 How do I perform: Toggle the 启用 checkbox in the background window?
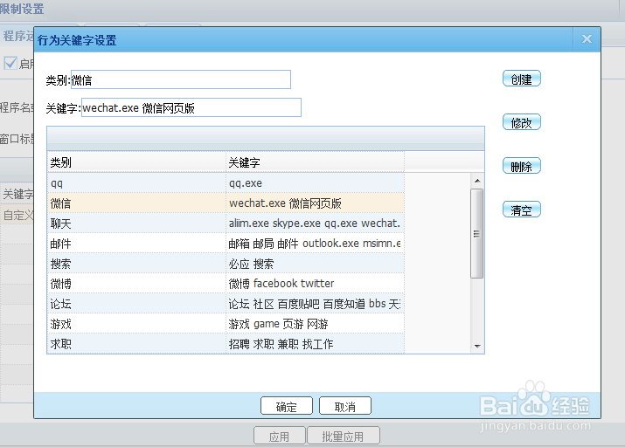(10, 63)
